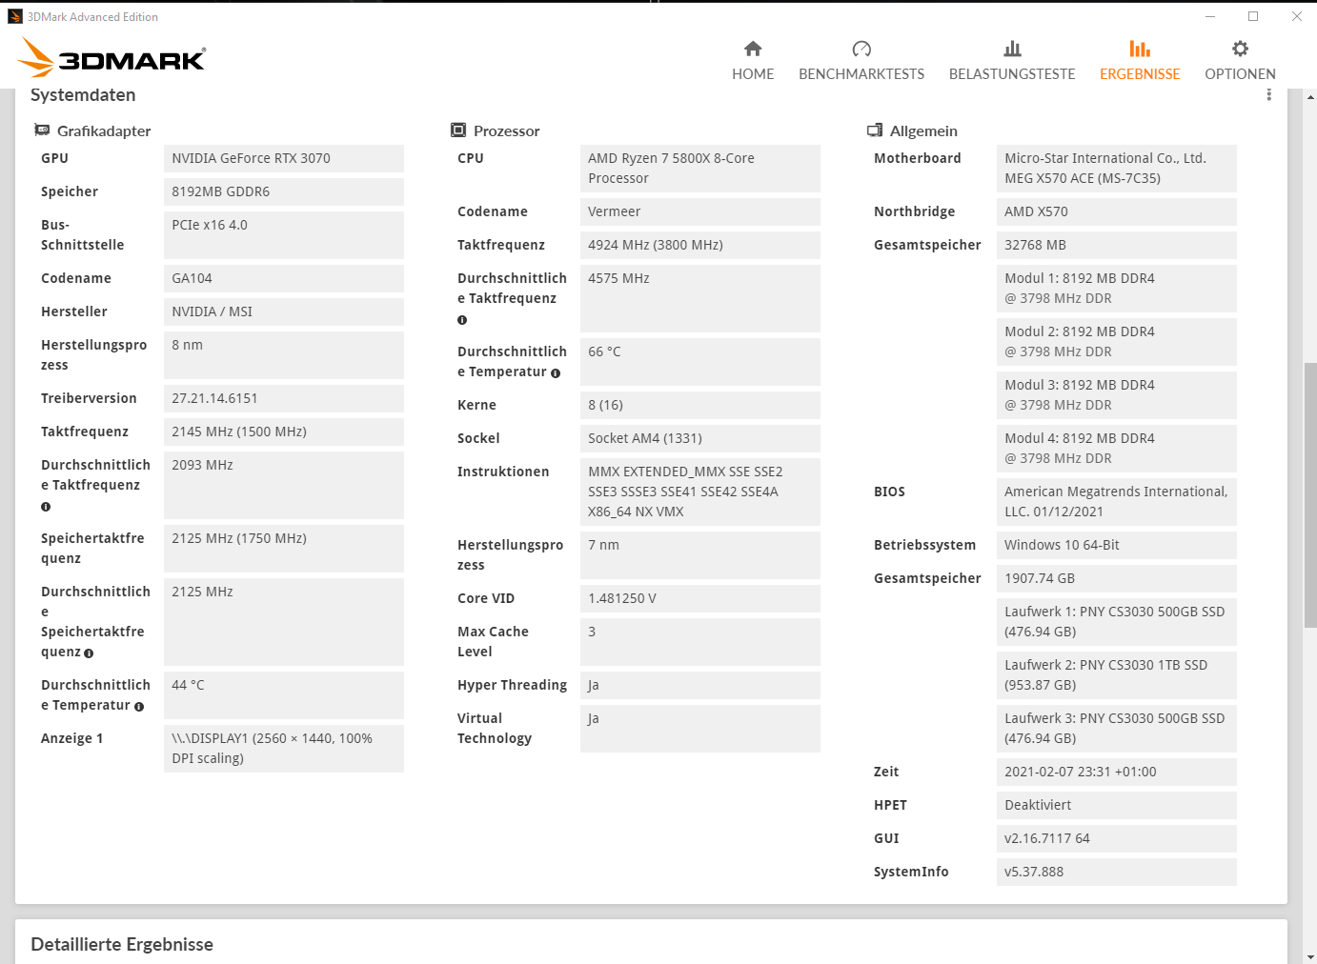Open the three-dot overflow menu
The height and width of the screenshot is (964, 1317).
tap(1269, 93)
